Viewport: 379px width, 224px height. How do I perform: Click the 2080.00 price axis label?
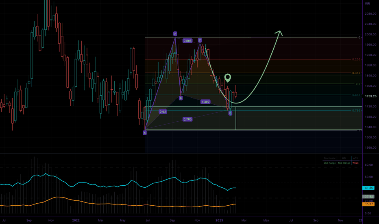tap(370, 14)
